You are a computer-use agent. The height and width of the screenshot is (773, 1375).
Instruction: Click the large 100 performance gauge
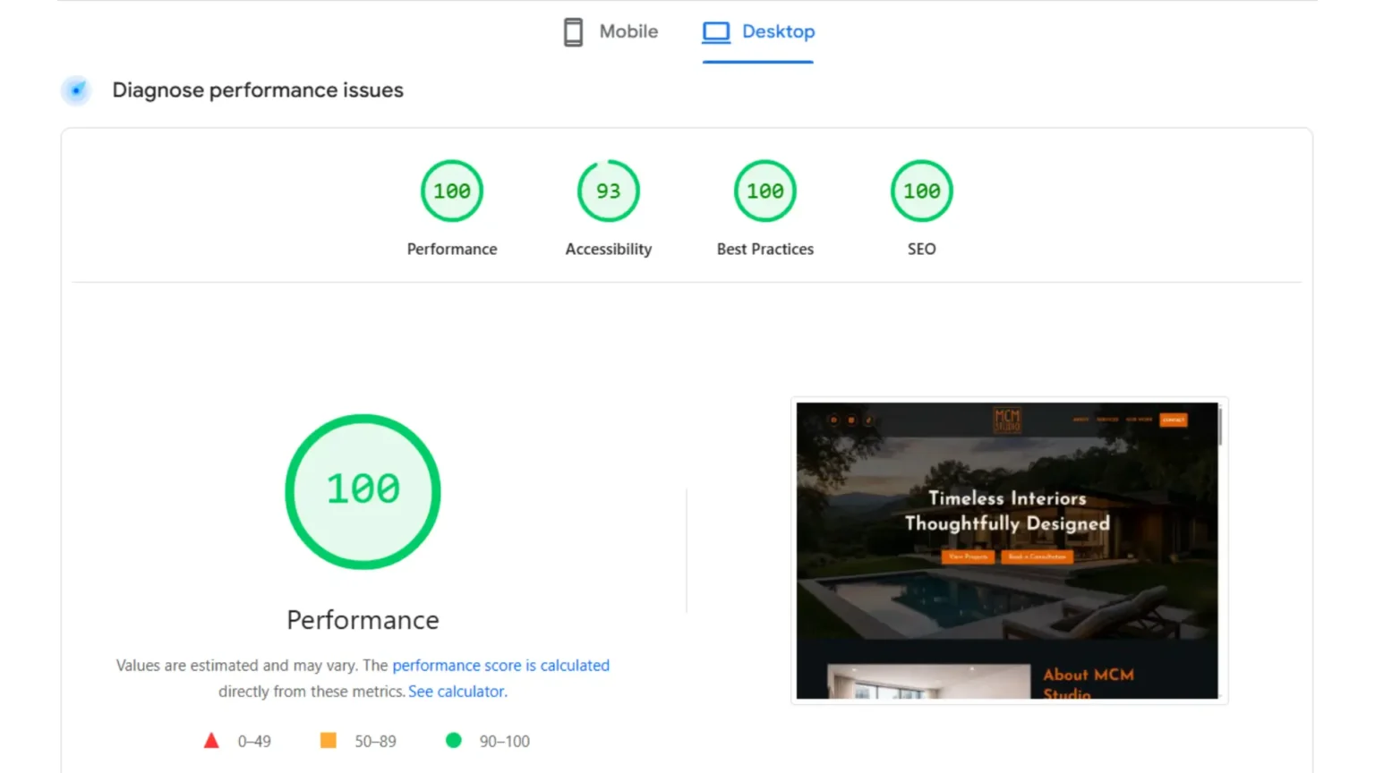click(363, 491)
